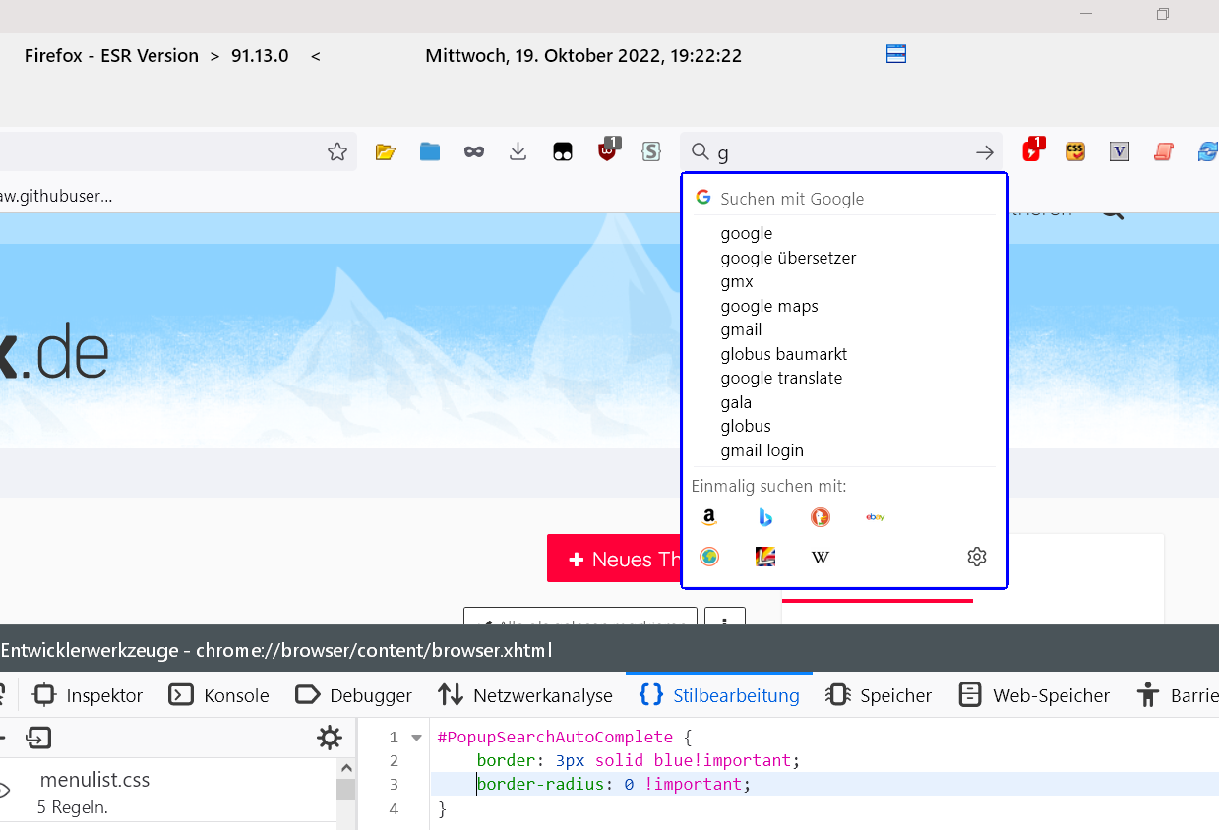Choose the 'gmail' suggestion
The image size is (1219, 830).
click(844, 329)
